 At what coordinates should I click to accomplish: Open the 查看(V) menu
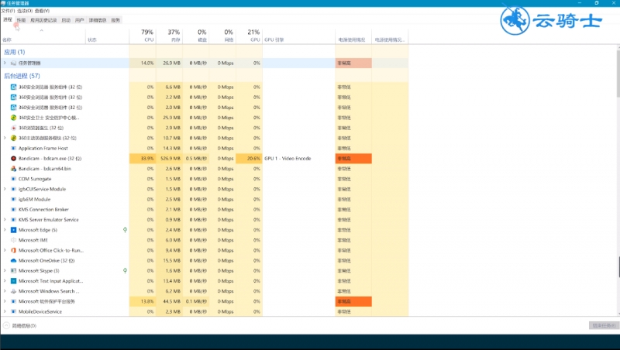(x=42, y=11)
